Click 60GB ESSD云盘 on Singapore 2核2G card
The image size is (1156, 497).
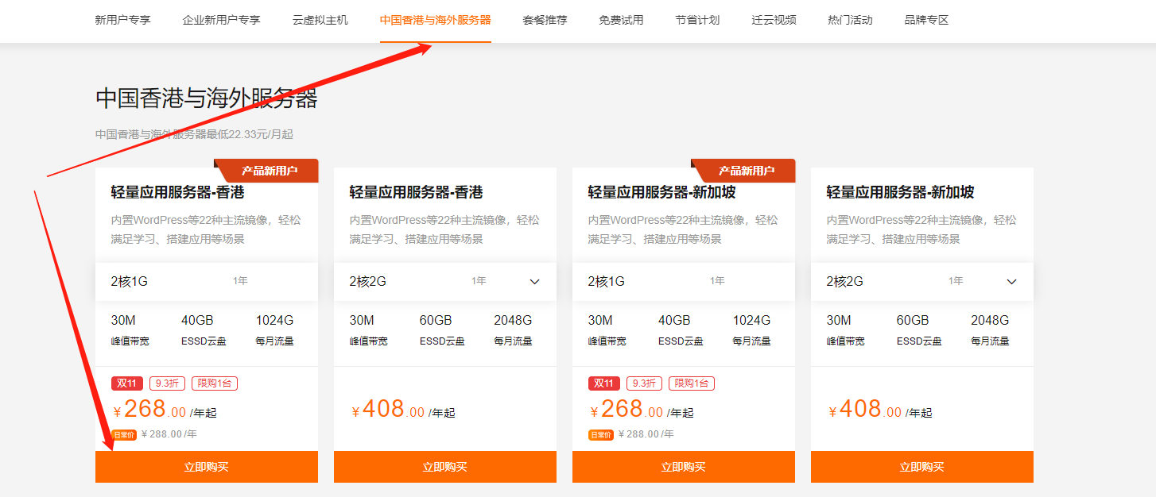(919, 330)
